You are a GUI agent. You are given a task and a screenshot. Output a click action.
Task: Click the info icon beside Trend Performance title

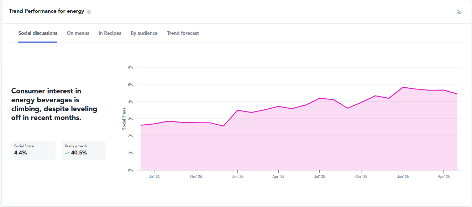point(89,12)
